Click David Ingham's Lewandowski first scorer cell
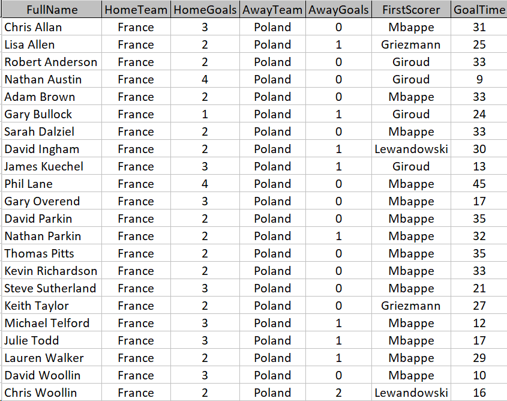 click(411, 149)
